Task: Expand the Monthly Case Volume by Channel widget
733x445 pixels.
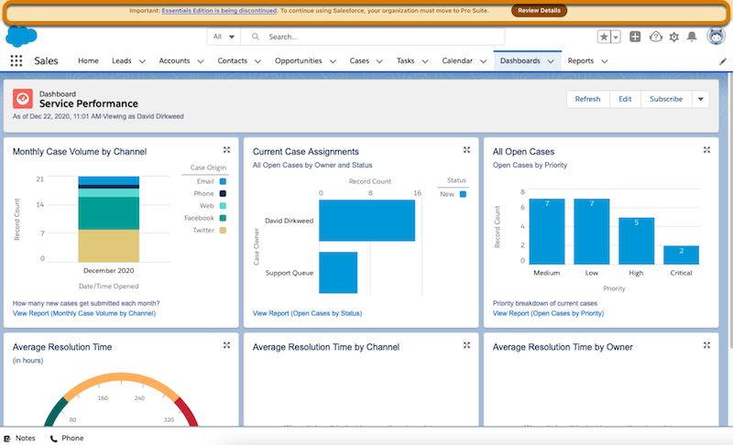Action: pos(226,150)
